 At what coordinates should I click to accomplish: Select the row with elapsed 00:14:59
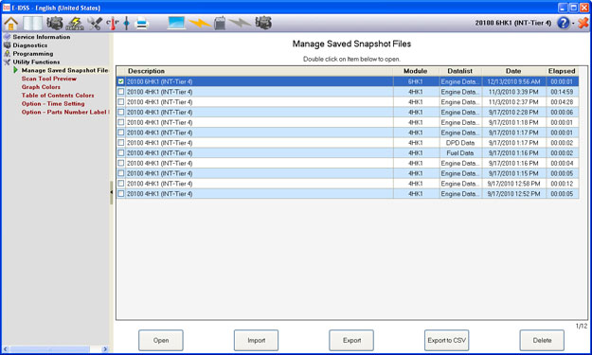click(x=348, y=92)
